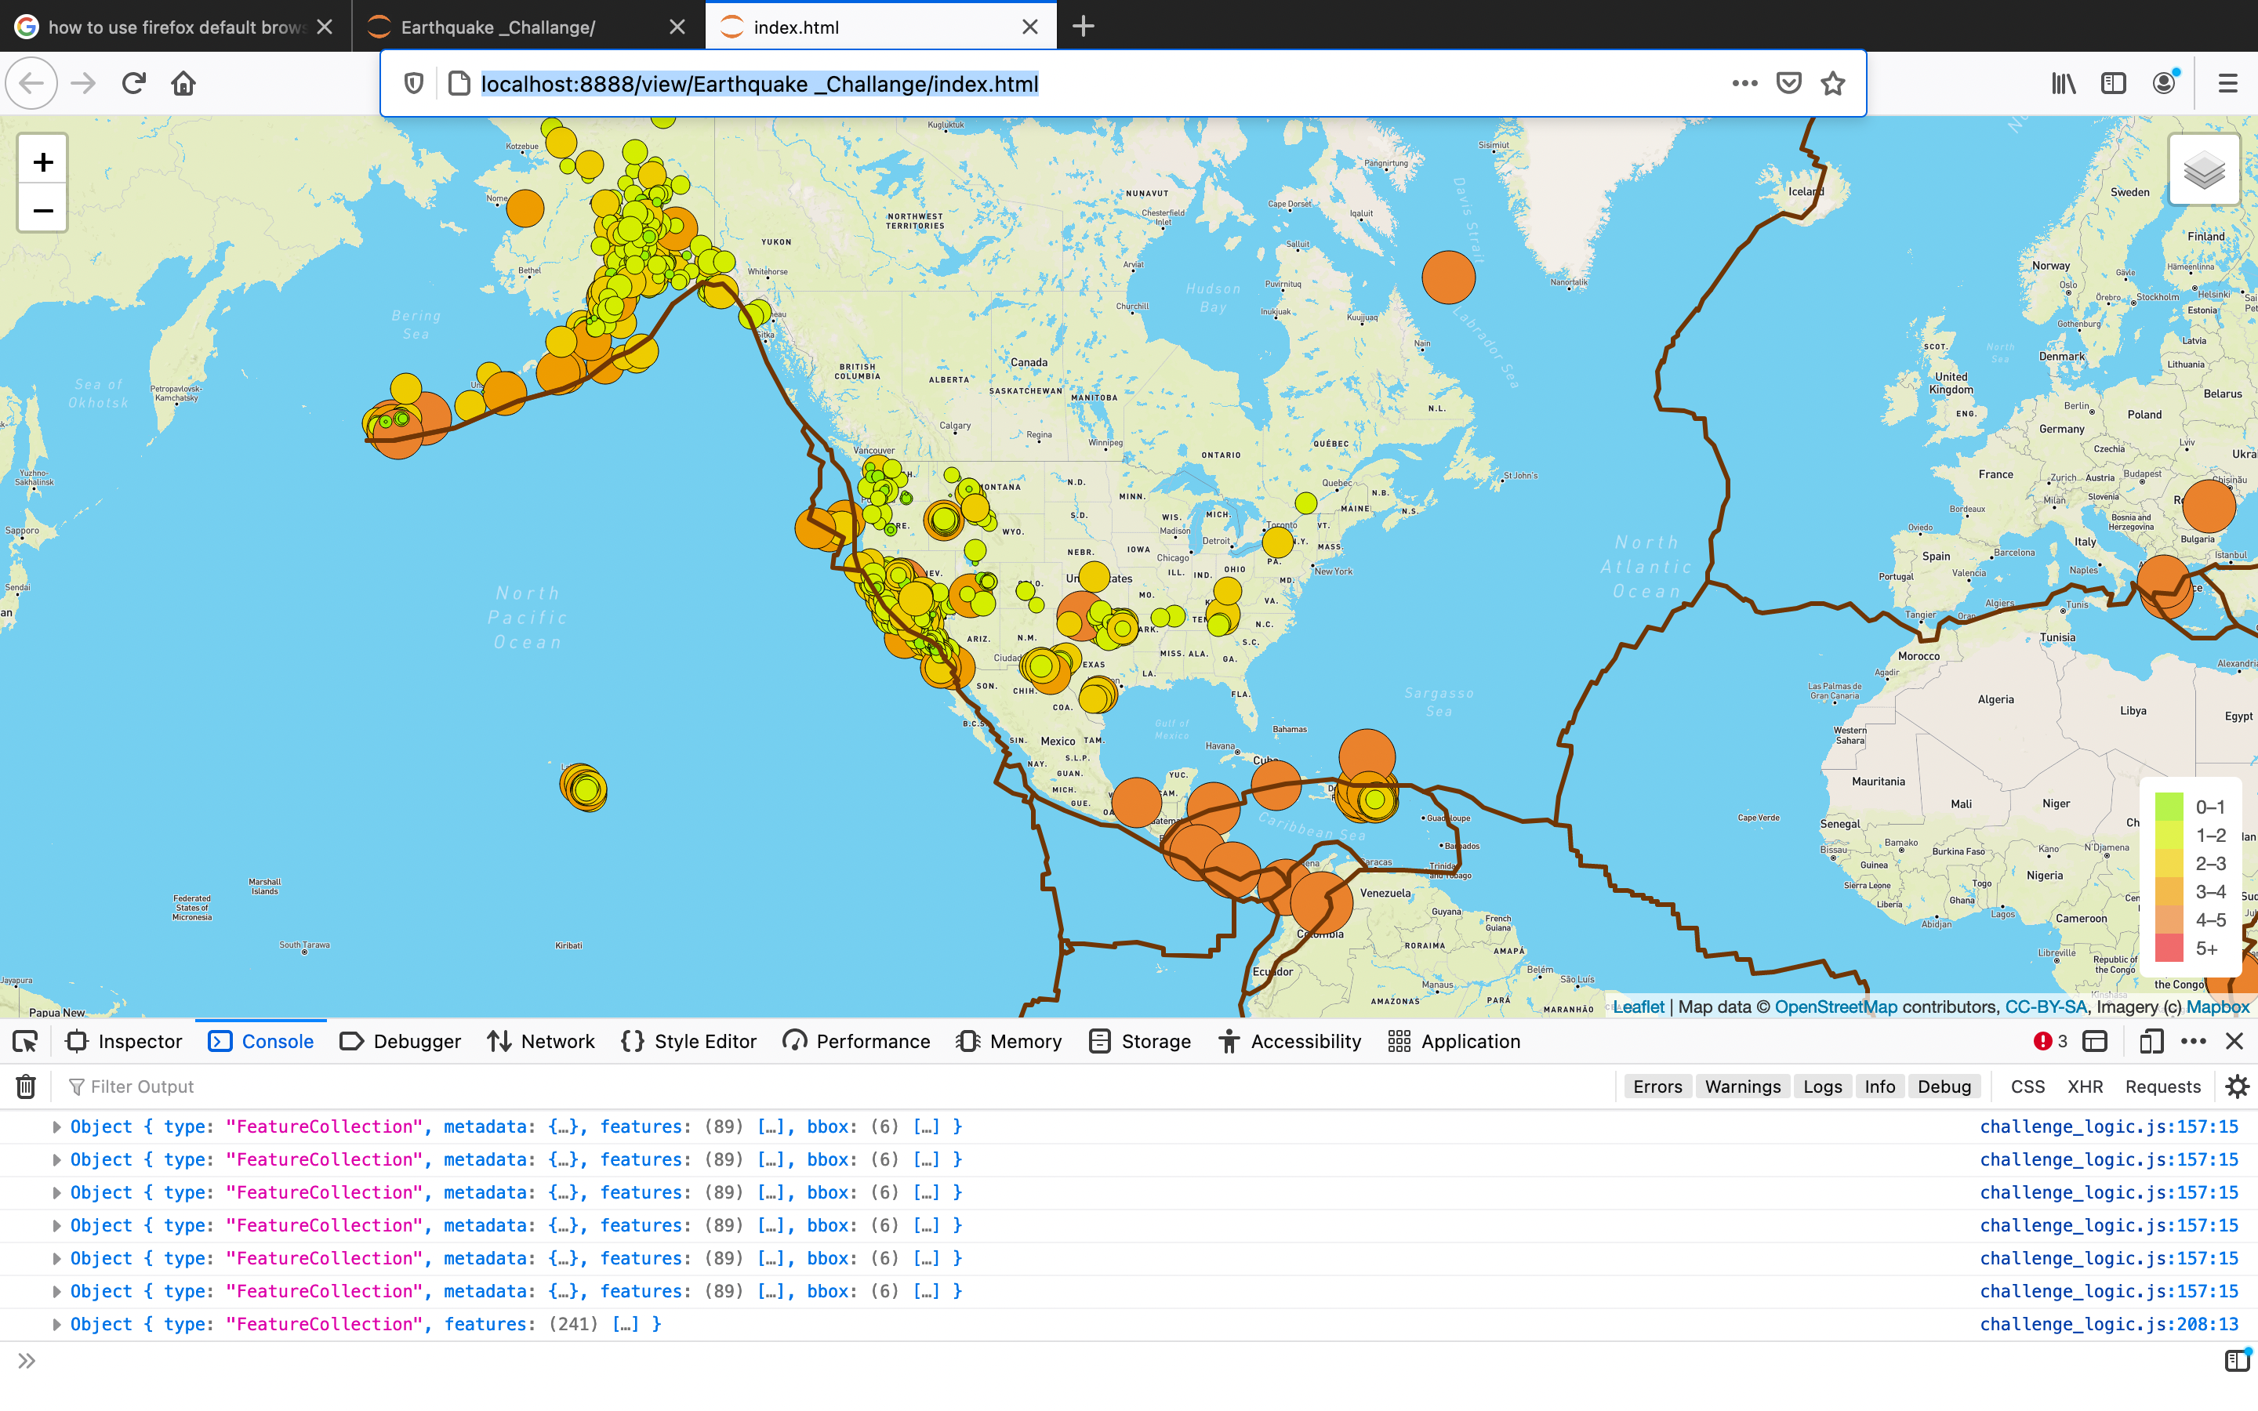This screenshot has width=2258, height=1411.
Task: Show sidebars icon in toolbar
Action: click(2114, 83)
